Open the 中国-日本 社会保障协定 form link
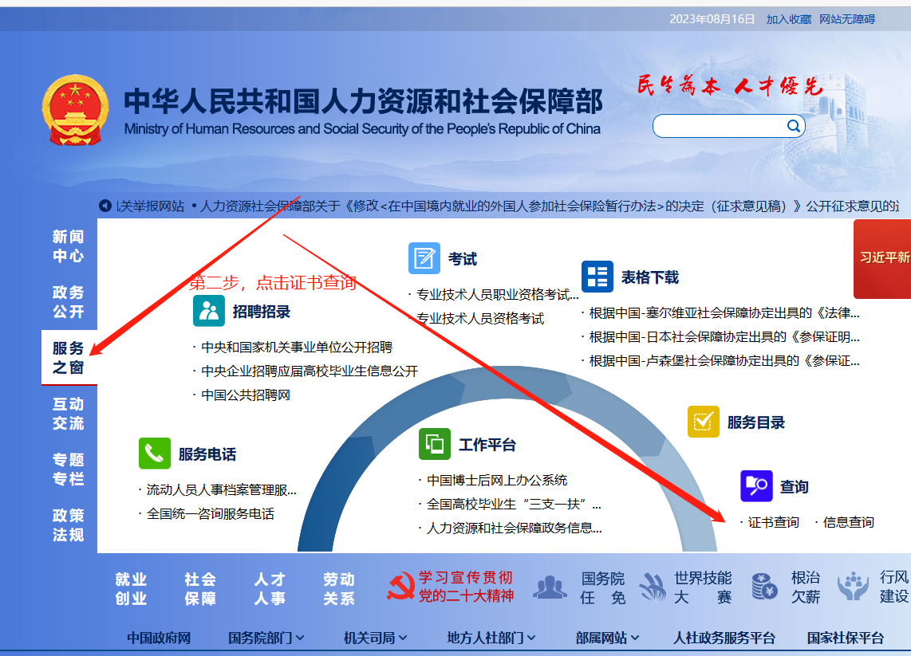Image resolution: width=911 pixels, height=656 pixels. coord(724,336)
